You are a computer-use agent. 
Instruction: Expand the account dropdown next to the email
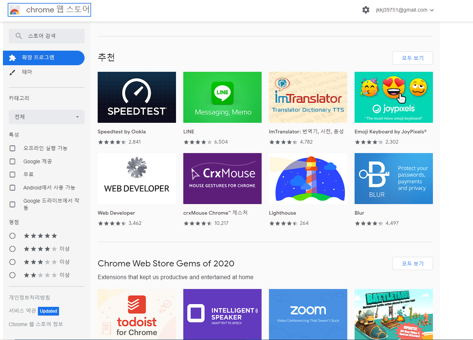tap(432, 10)
